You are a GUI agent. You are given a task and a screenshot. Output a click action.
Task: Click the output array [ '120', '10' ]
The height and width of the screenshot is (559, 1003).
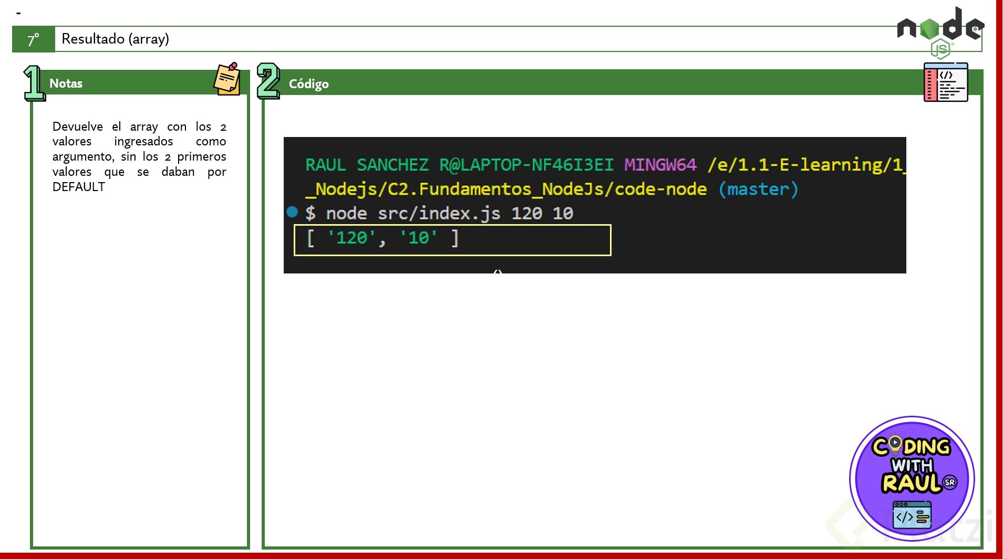(382, 238)
